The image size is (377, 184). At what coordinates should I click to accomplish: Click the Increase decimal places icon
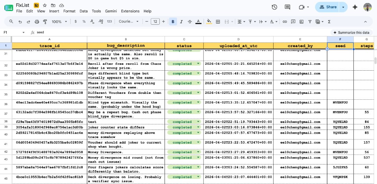[101, 22]
